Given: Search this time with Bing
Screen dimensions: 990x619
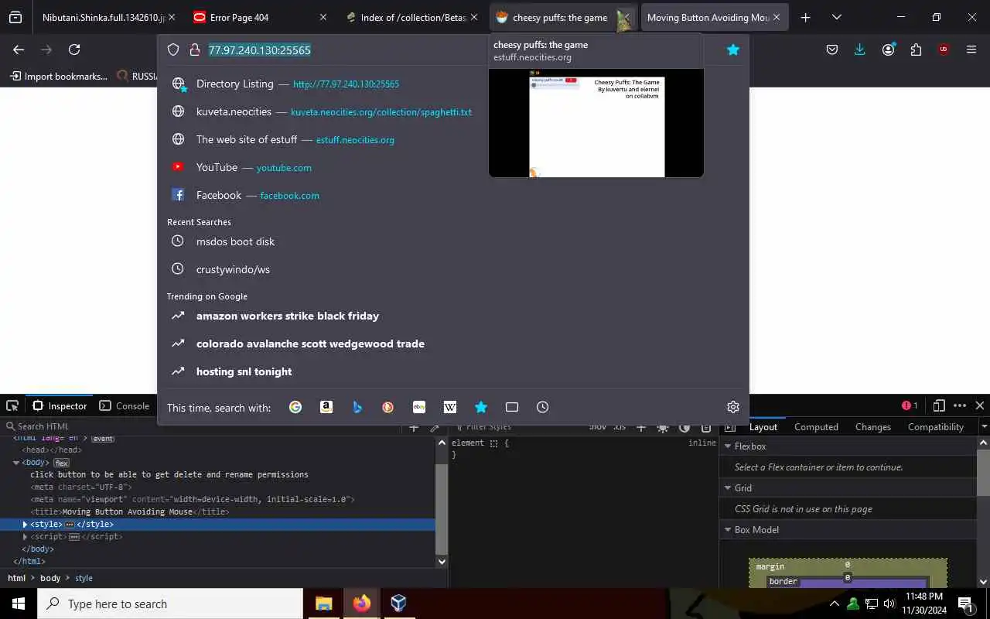Looking at the screenshot, I should (x=357, y=407).
